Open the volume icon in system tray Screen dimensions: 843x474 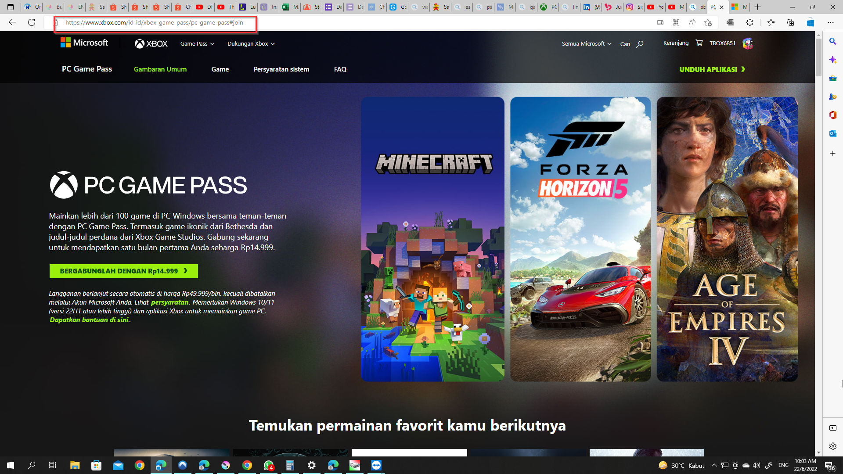click(x=756, y=465)
